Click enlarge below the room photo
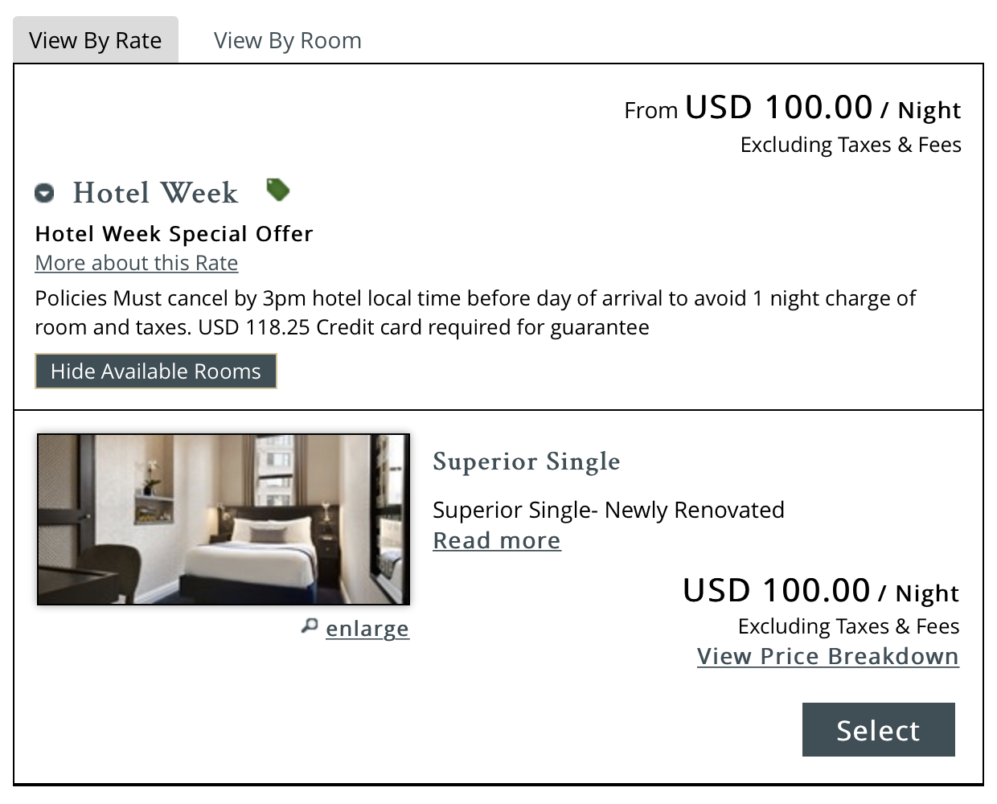Screen dimensions: 997x804 (367, 628)
